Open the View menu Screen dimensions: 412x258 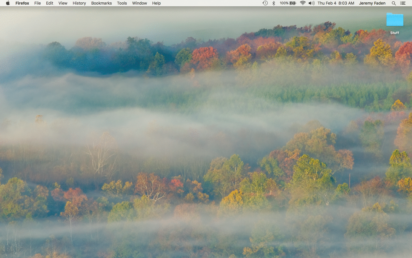(63, 3)
